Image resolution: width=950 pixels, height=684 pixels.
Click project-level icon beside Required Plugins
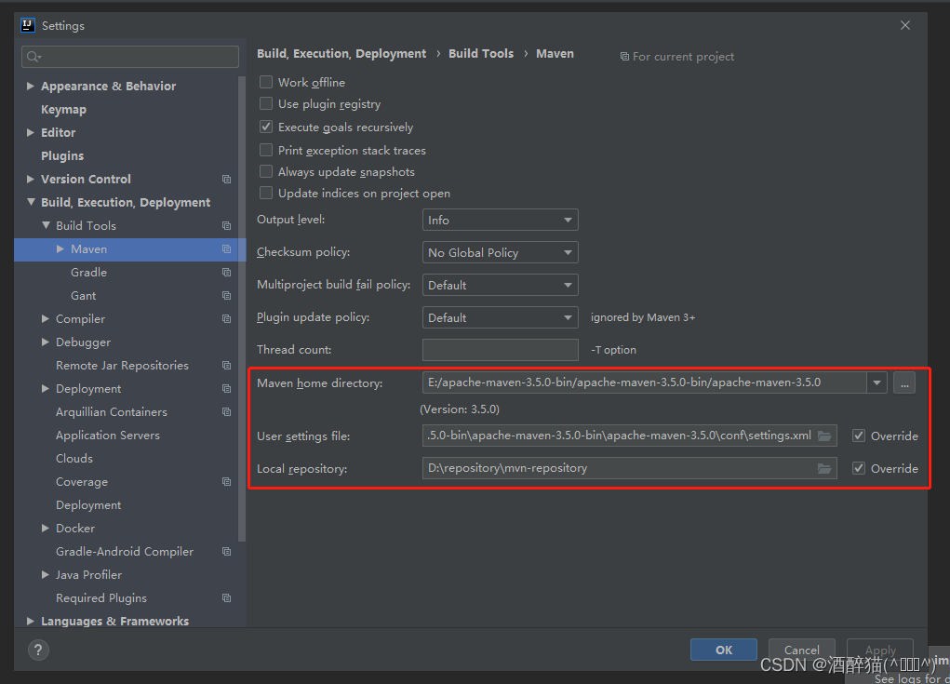click(227, 598)
